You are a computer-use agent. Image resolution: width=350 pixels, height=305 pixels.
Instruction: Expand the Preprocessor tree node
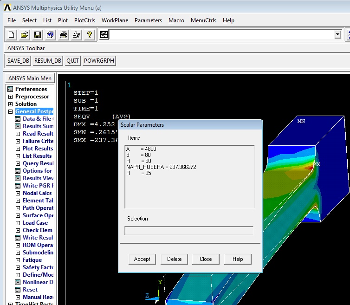coord(10,97)
